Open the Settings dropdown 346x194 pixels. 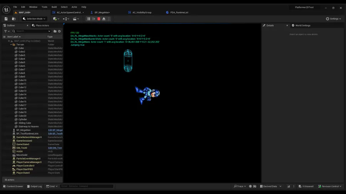coord(333,19)
